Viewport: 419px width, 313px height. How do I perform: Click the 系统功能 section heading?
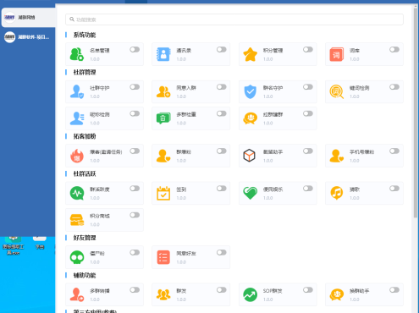(85, 35)
